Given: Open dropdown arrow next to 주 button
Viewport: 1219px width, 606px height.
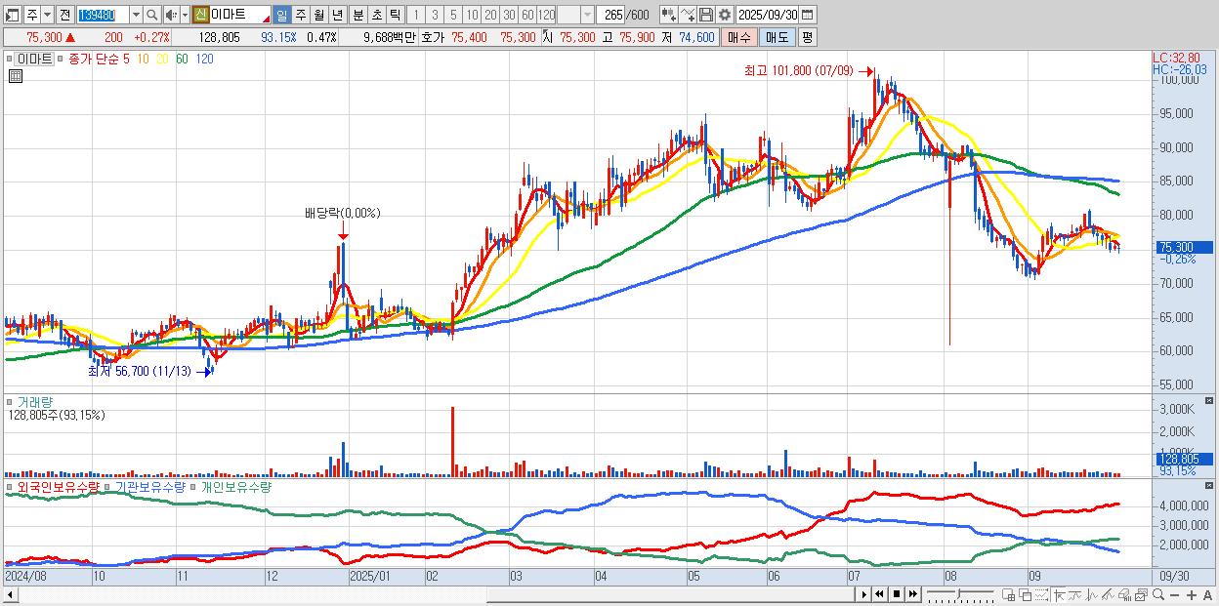Looking at the screenshot, I should 46,15.
